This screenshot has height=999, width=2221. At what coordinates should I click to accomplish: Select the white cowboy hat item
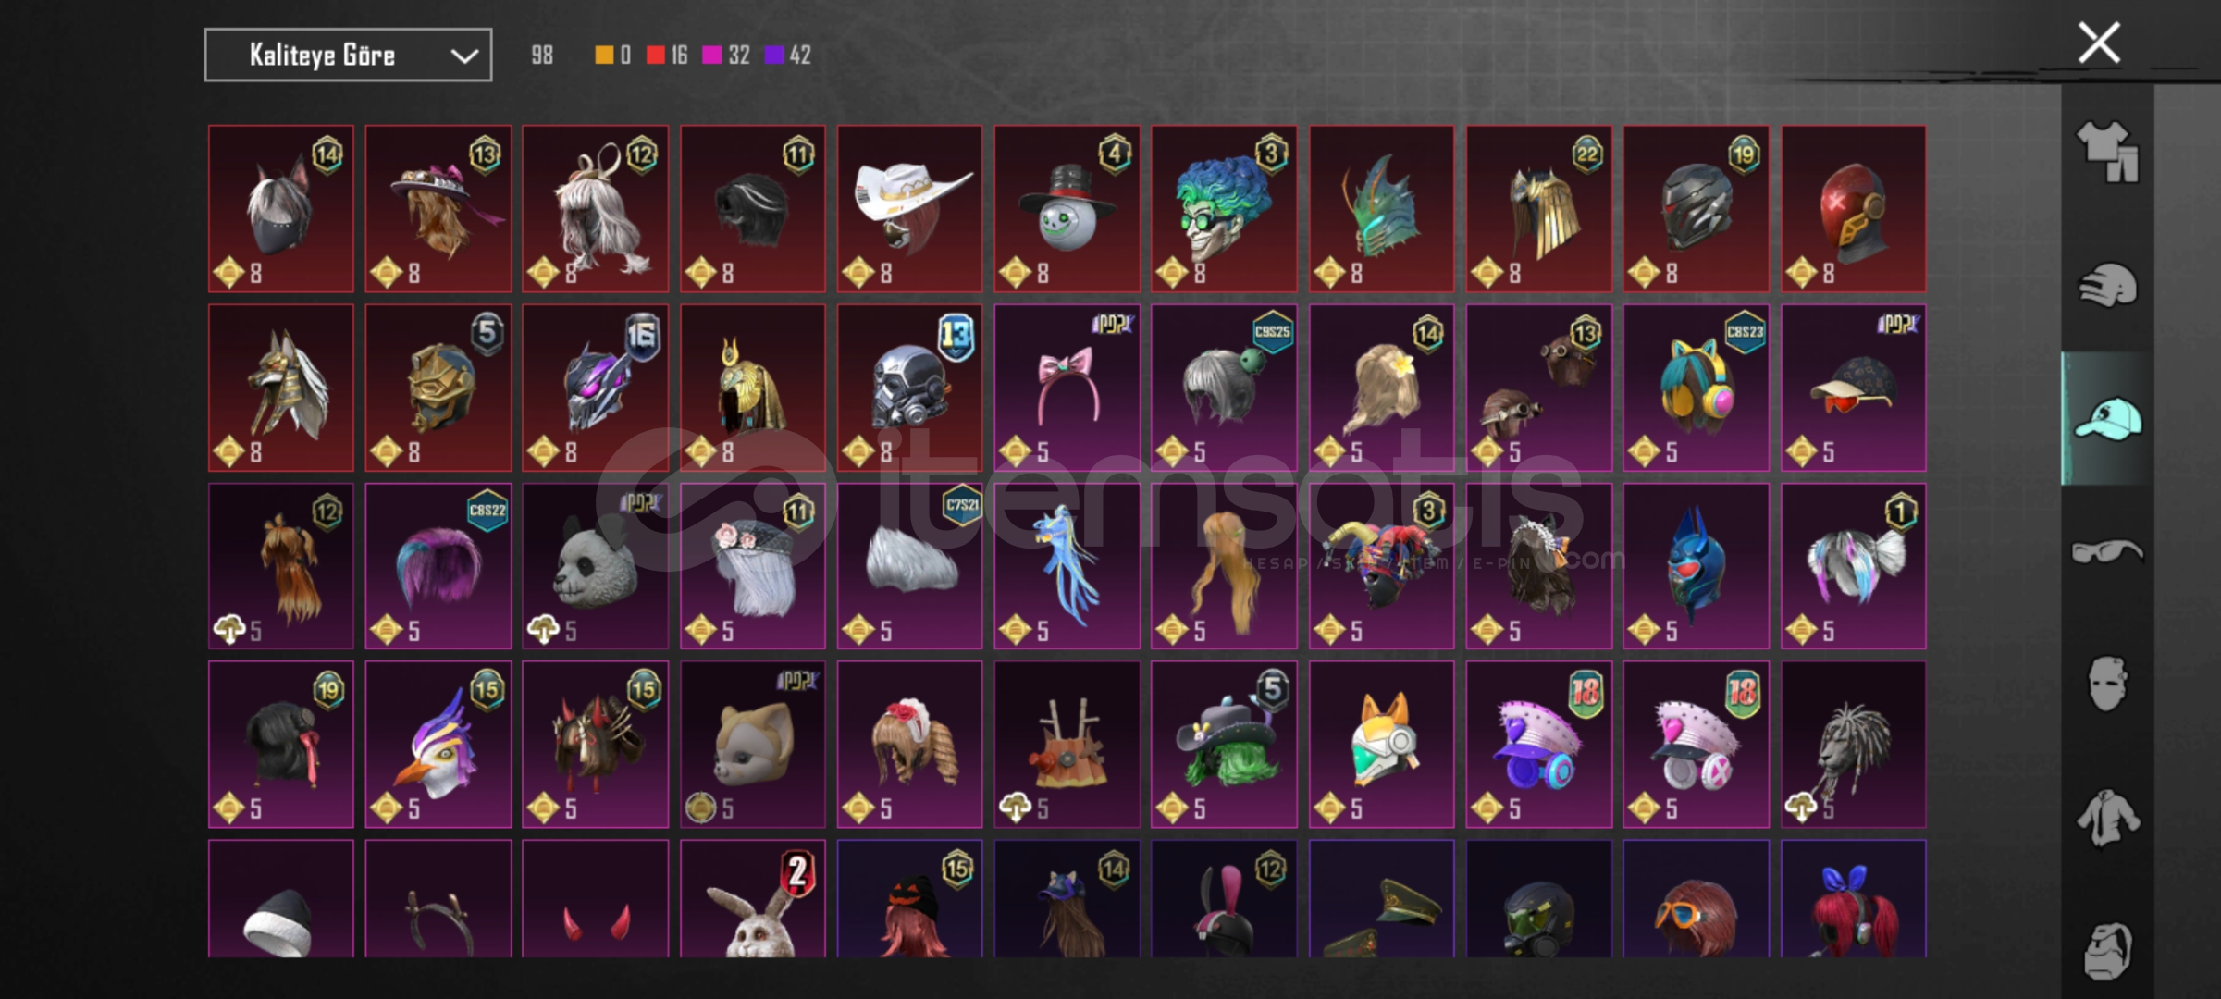click(910, 209)
